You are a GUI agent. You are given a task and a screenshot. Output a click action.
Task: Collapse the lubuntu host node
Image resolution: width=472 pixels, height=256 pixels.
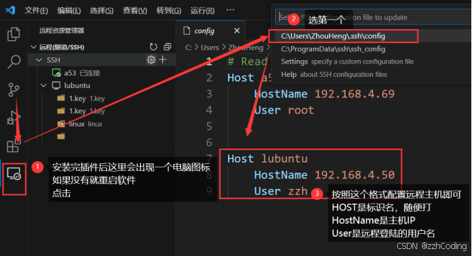44,85
